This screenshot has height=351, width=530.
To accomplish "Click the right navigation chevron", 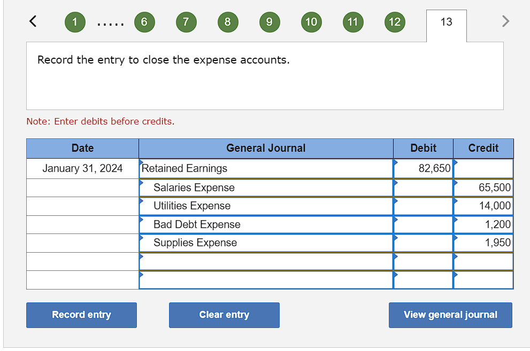I will (505, 22).
